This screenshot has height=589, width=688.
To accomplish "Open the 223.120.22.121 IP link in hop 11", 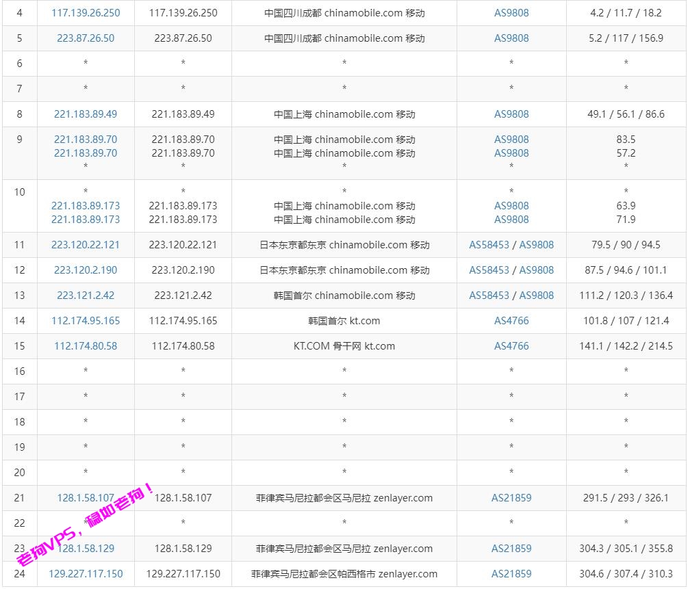I will [86, 245].
